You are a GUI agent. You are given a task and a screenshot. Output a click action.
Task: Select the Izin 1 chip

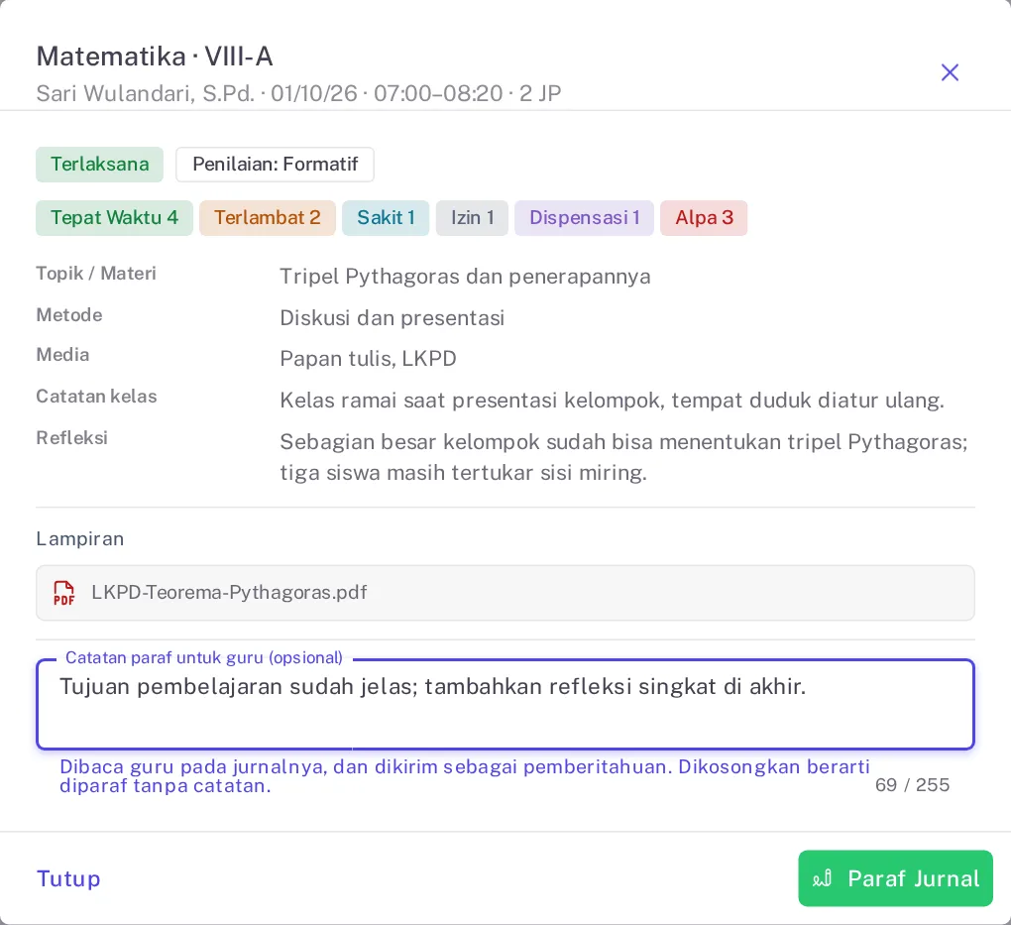point(472,217)
